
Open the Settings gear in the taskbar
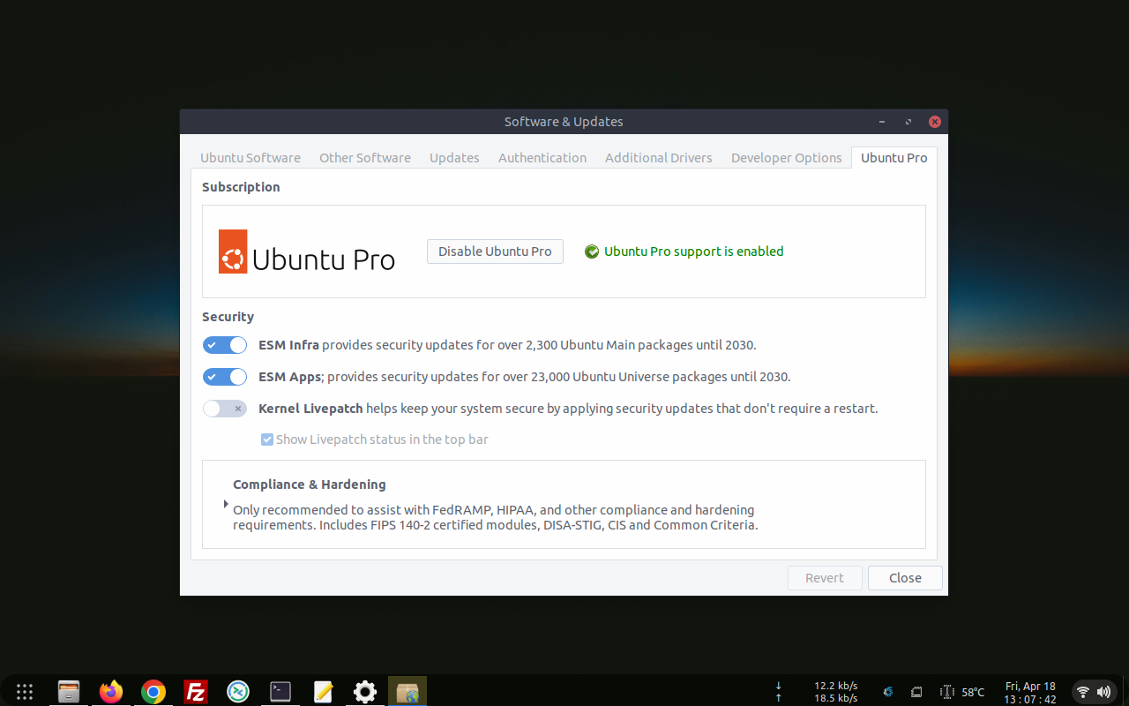[x=365, y=692]
